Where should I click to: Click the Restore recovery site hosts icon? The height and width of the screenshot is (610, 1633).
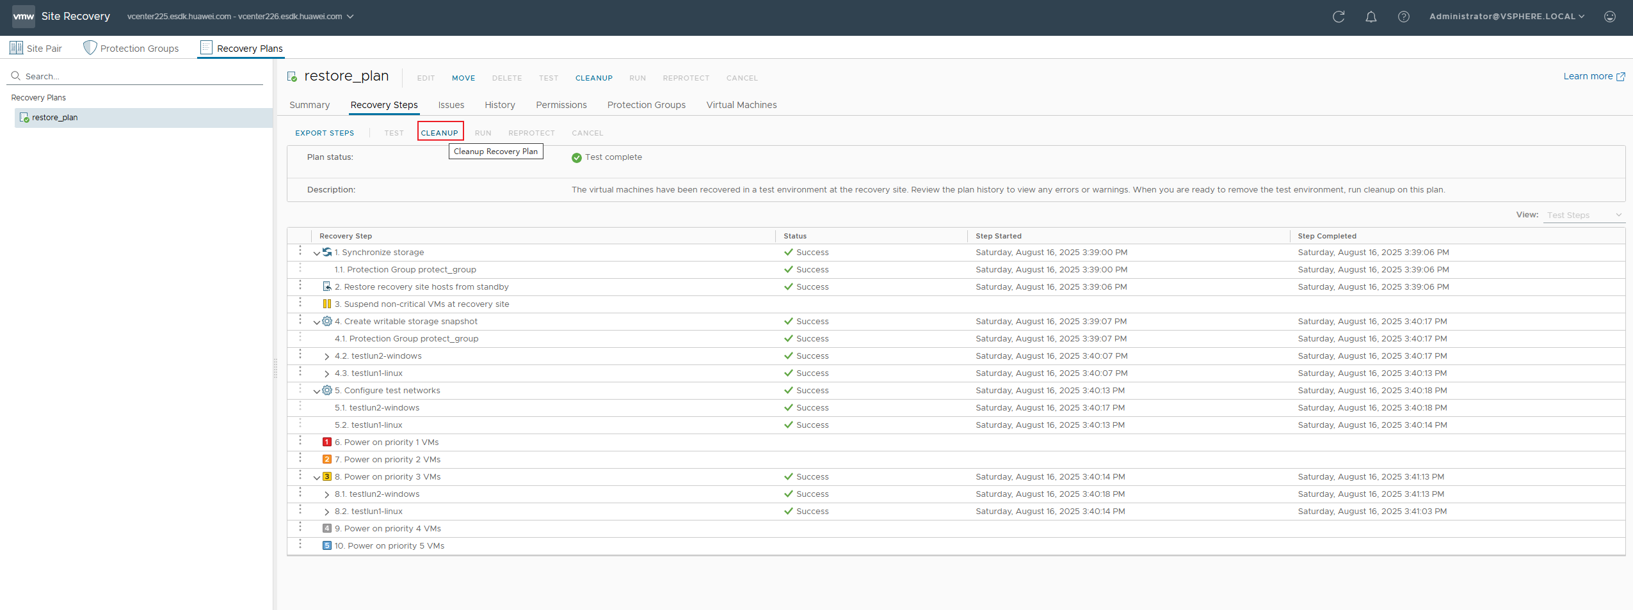[327, 286]
